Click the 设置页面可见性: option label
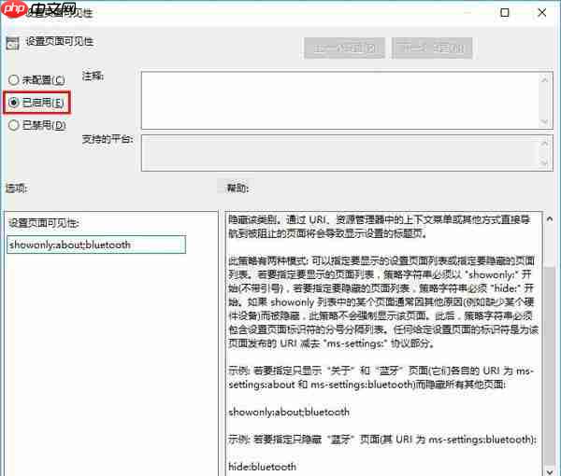 (x=43, y=223)
